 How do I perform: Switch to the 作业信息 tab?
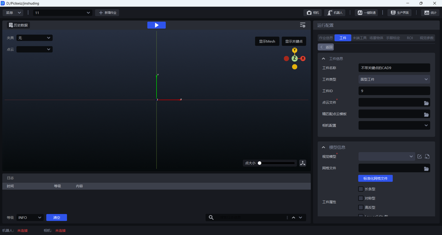[x=326, y=38]
